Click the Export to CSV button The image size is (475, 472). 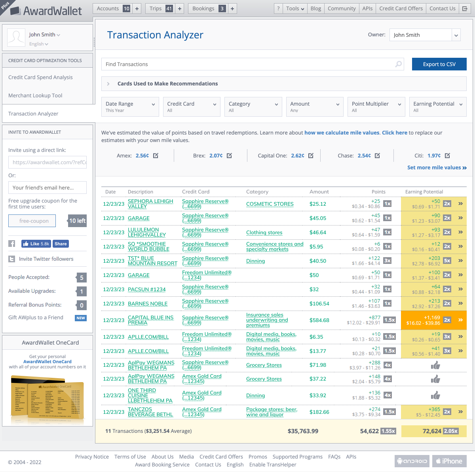pos(439,64)
